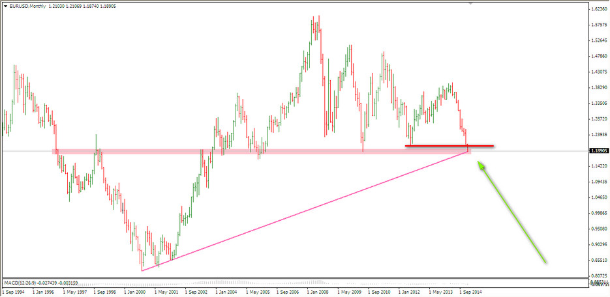Click the 1.43075 price axis label

point(598,72)
